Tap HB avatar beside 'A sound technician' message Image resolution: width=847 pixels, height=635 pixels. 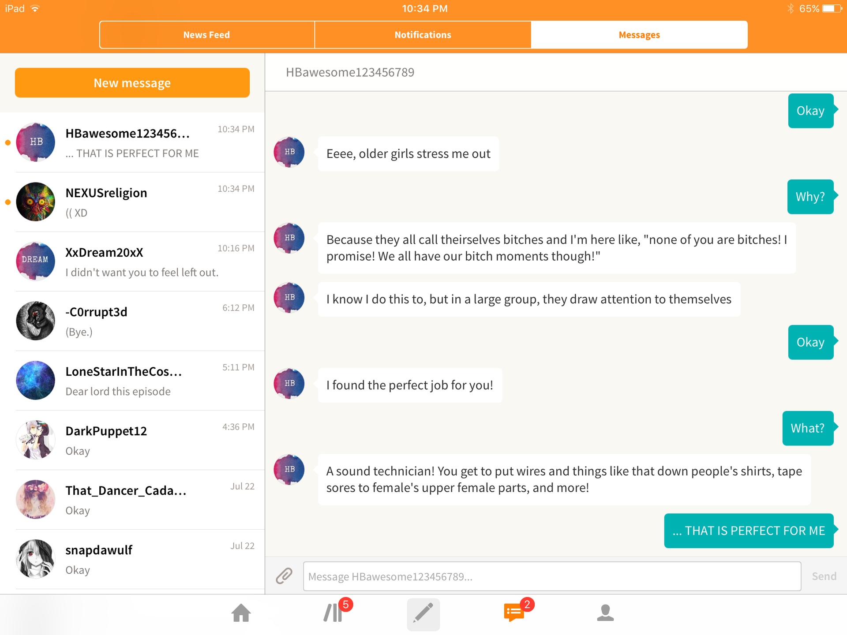click(289, 470)
